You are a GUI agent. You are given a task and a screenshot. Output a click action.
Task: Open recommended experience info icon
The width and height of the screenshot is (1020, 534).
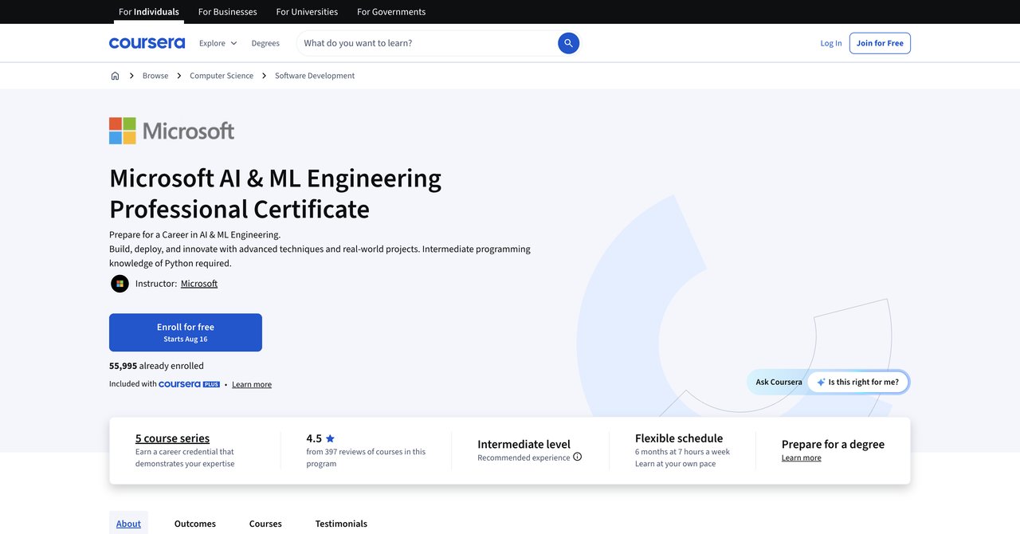pos(578,457)
